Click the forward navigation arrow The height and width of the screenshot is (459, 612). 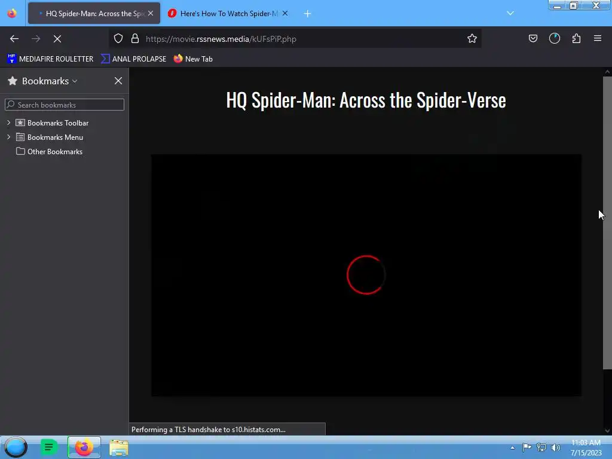point(36,39)
